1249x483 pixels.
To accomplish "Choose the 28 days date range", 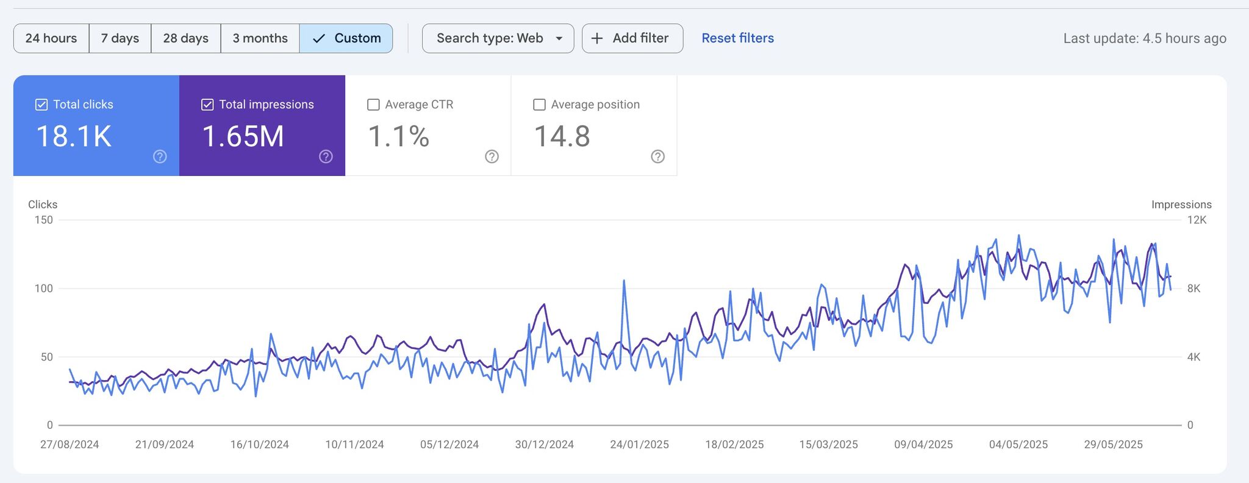I will pos(185,38).
